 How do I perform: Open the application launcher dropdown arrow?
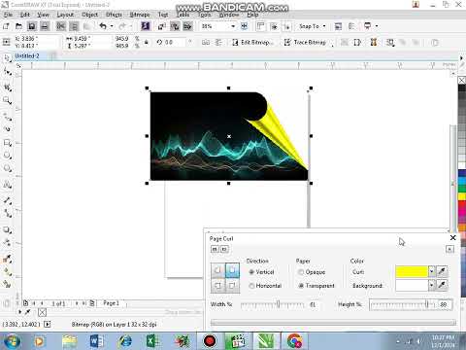[x=377, y=26]
